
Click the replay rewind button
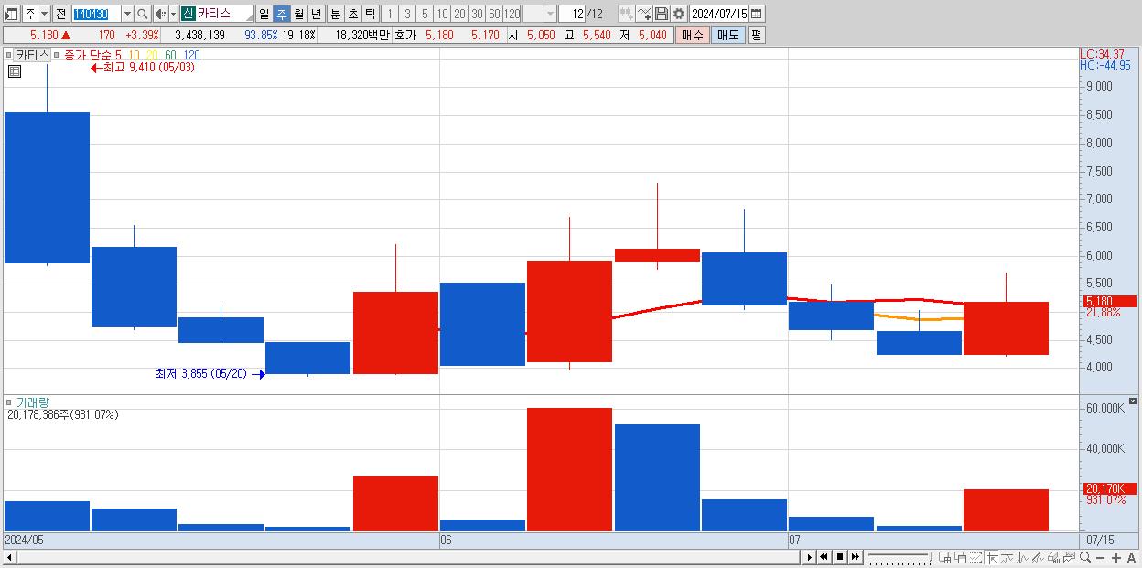click(x=824, y=557)
